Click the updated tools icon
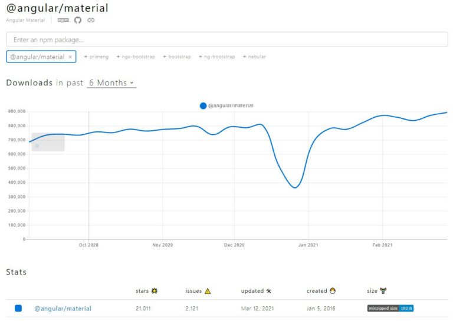Viewport: 453px width, 321px height. [x=269, y=291]
